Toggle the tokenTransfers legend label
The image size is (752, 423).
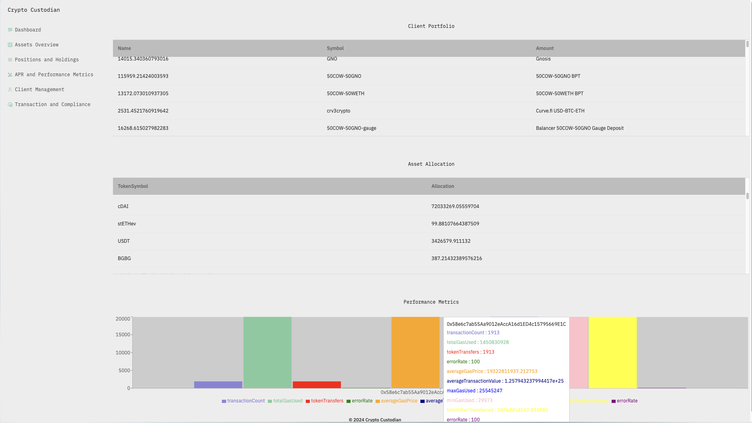327,401
